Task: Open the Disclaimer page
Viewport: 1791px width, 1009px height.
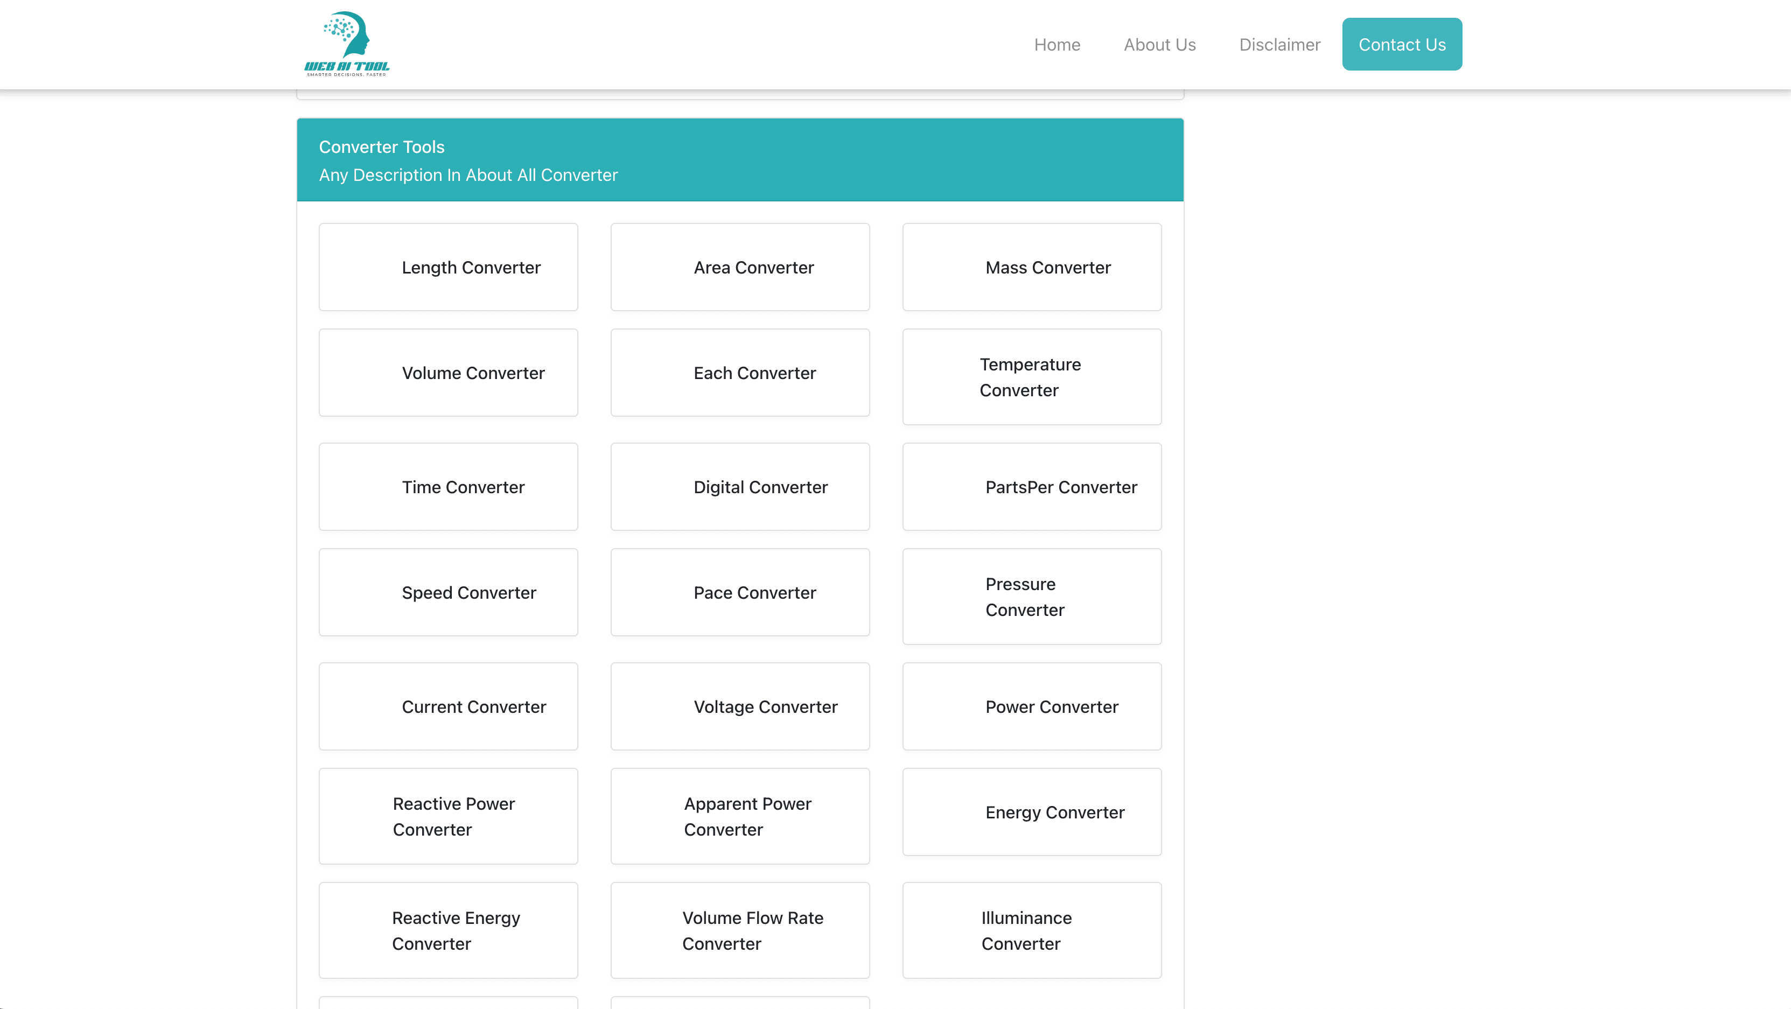Action: 1279,45
